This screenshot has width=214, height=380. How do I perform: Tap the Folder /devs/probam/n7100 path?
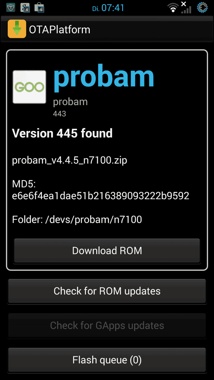tap(77, 220)
